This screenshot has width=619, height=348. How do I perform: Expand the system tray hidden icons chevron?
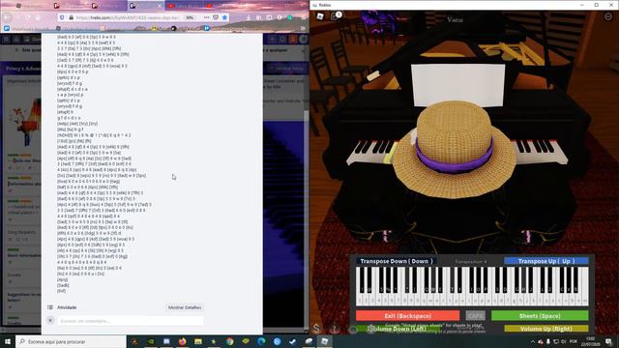click(533, 341)
